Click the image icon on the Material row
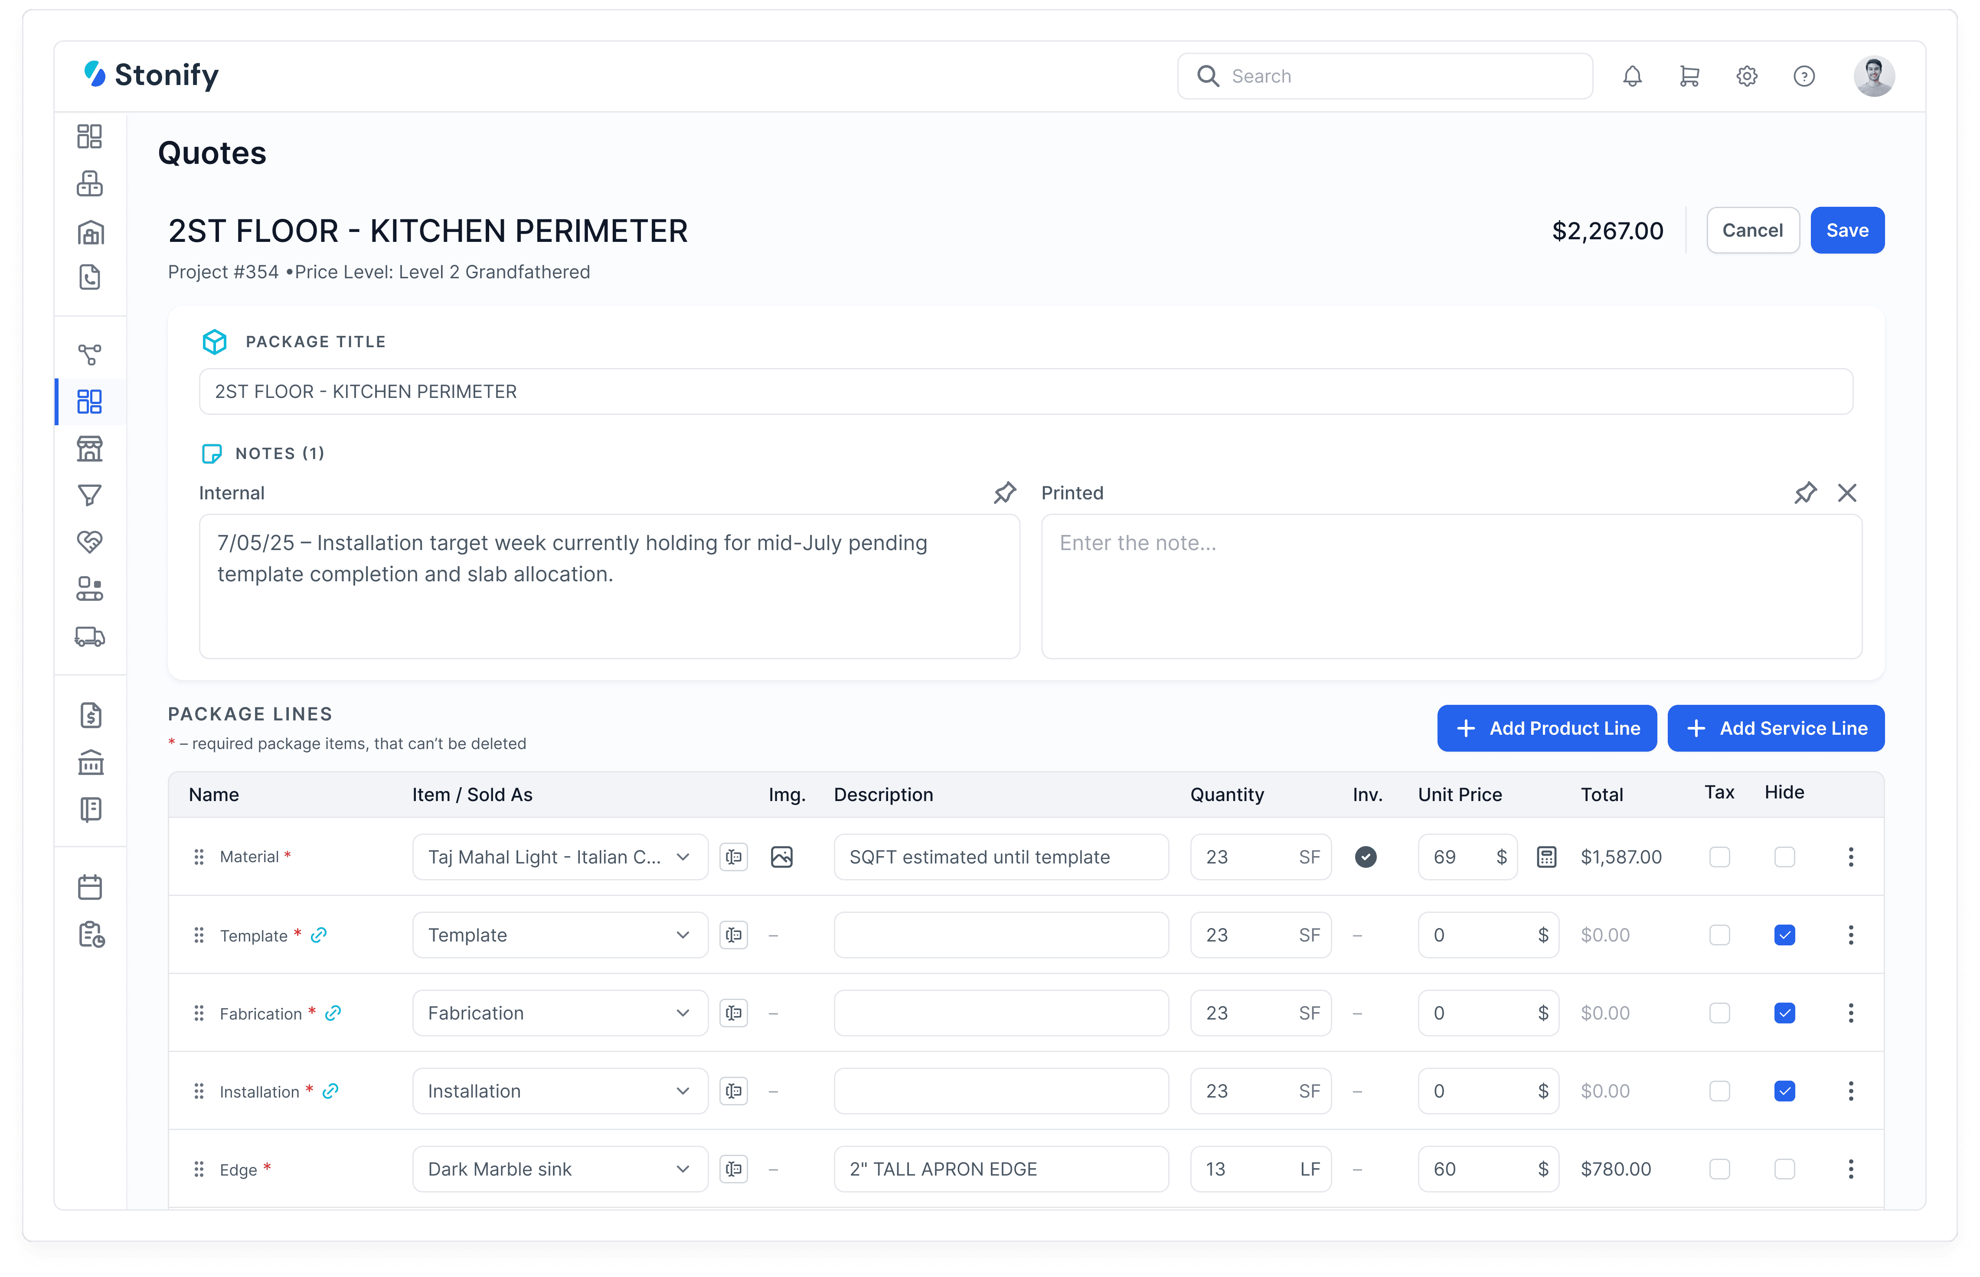Image resolution: width=1980 pixels, height=1277 pixels. coord(782,857)
